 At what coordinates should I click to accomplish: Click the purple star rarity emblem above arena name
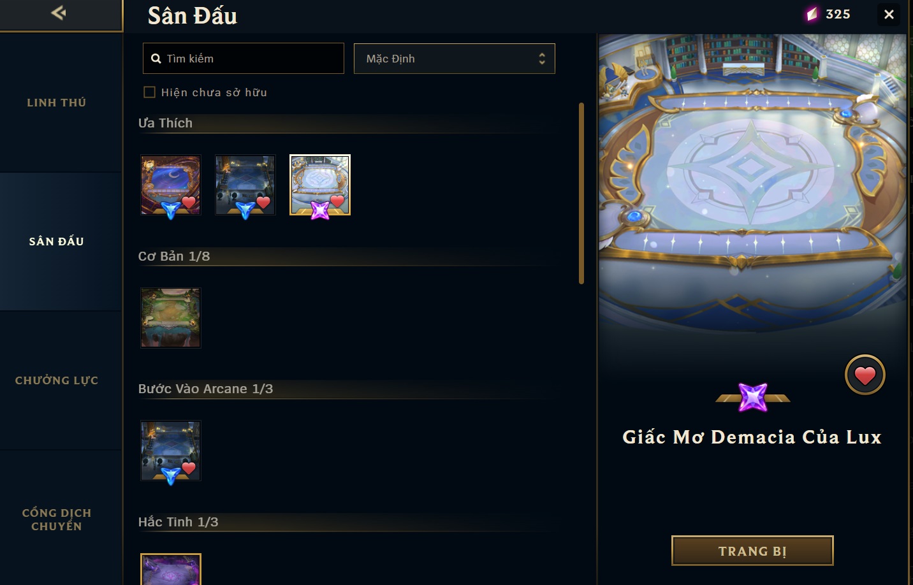(x=753, y=398)
